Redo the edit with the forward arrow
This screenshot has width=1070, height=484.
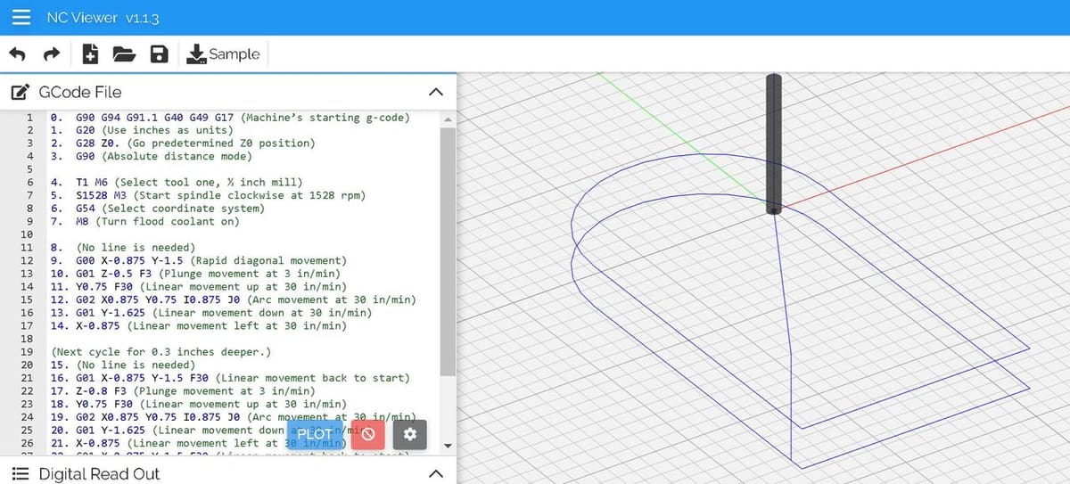(x=52, y=54)
